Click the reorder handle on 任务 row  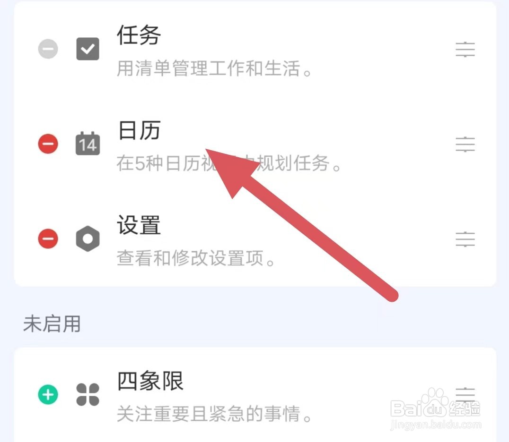[x=465, y=50]
